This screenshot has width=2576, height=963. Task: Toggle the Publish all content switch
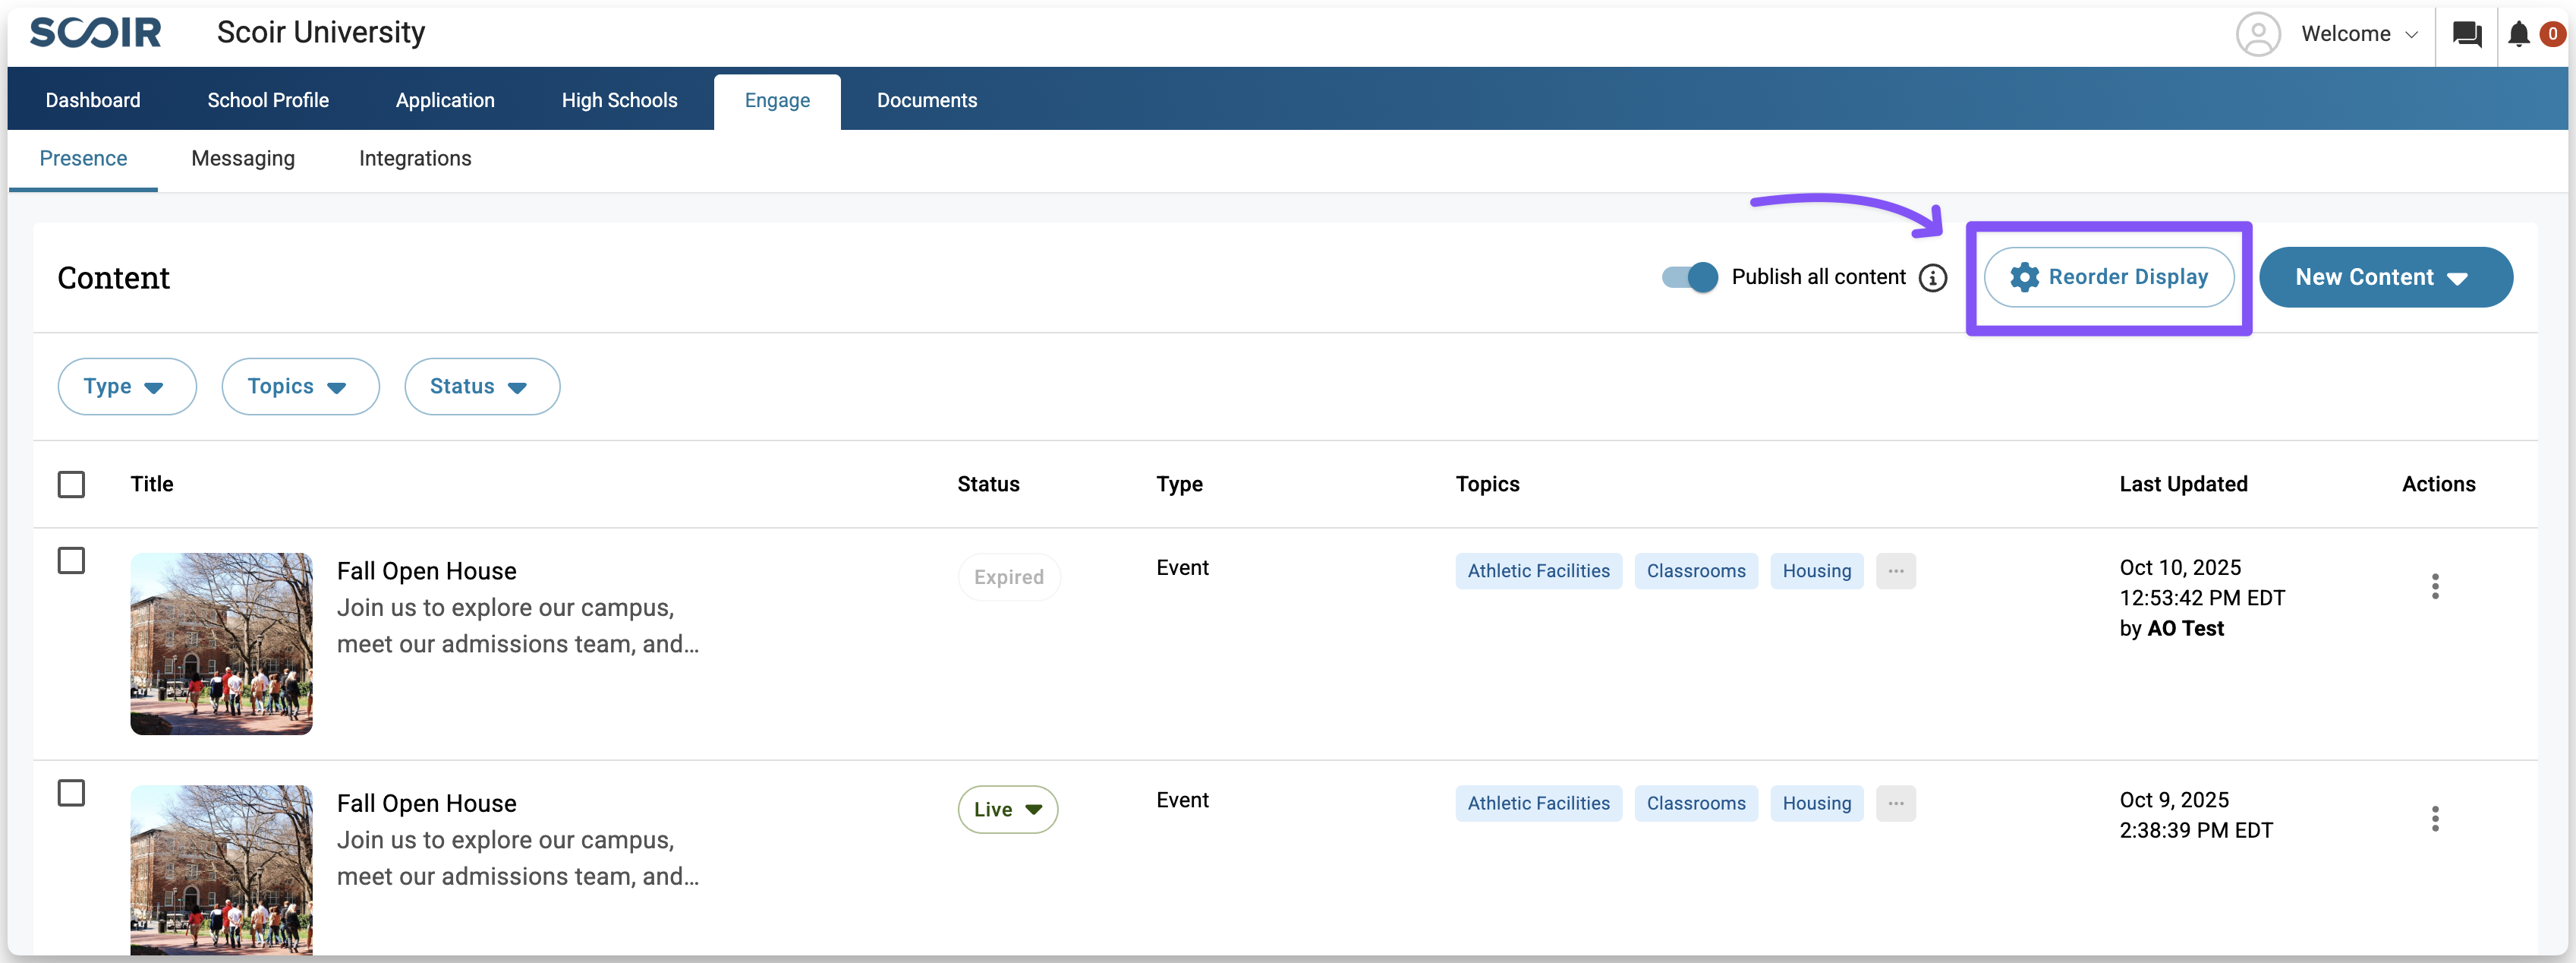(x=1689, y=277)
